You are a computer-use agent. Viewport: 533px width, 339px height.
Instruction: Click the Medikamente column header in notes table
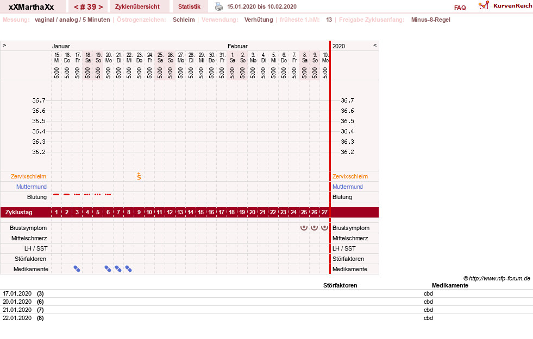[450, 285]
